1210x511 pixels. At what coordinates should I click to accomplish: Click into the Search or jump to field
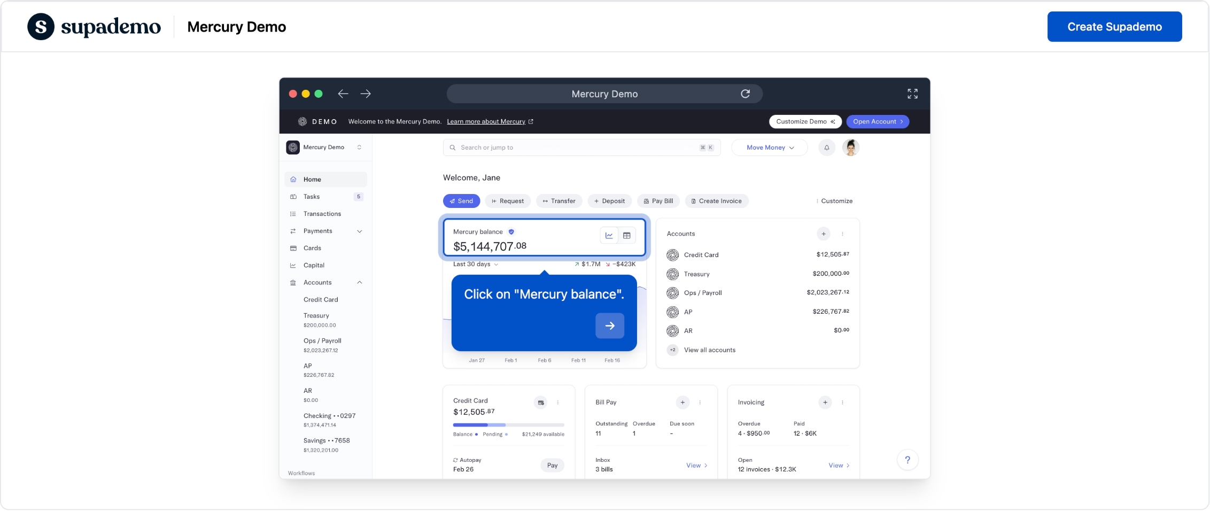click(577, 148)
